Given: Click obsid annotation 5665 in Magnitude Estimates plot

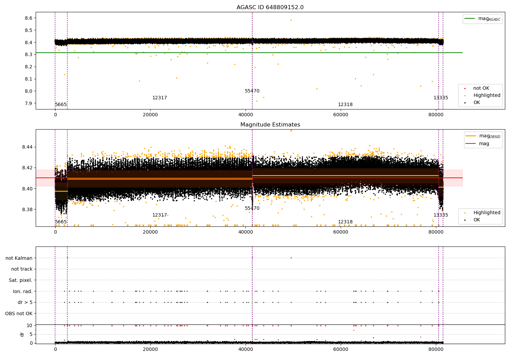Looking at the screenshot, I should (x=61, y=222).
